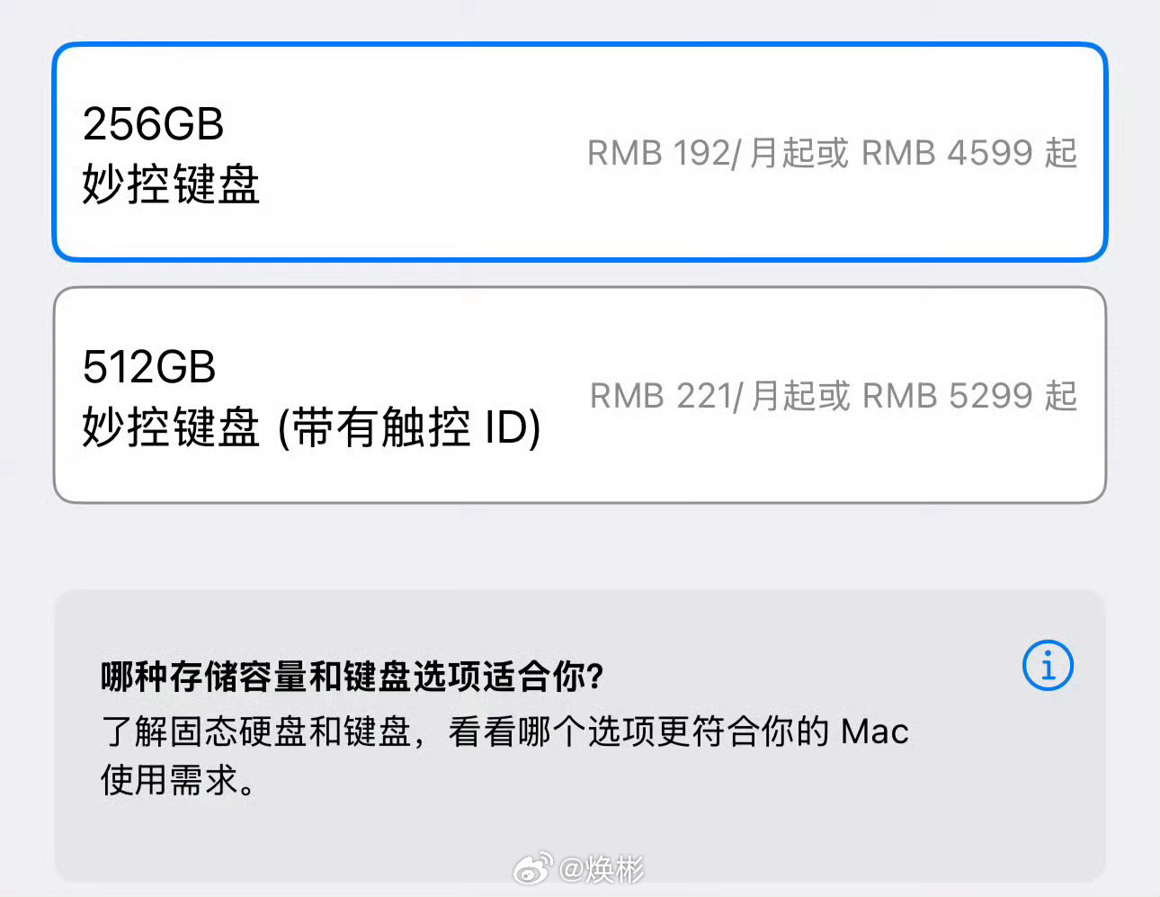Image resolution: width=1160 pixels, height=897 pixels.
Task: Tap the RMB 5299 起 price
Action: point(970,396)
